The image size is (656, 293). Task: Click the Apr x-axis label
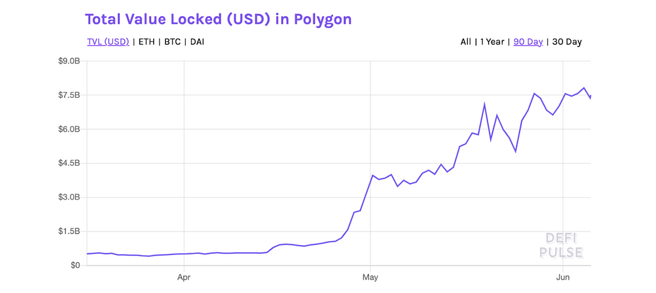pyautogui.click(x=184, y=278)
